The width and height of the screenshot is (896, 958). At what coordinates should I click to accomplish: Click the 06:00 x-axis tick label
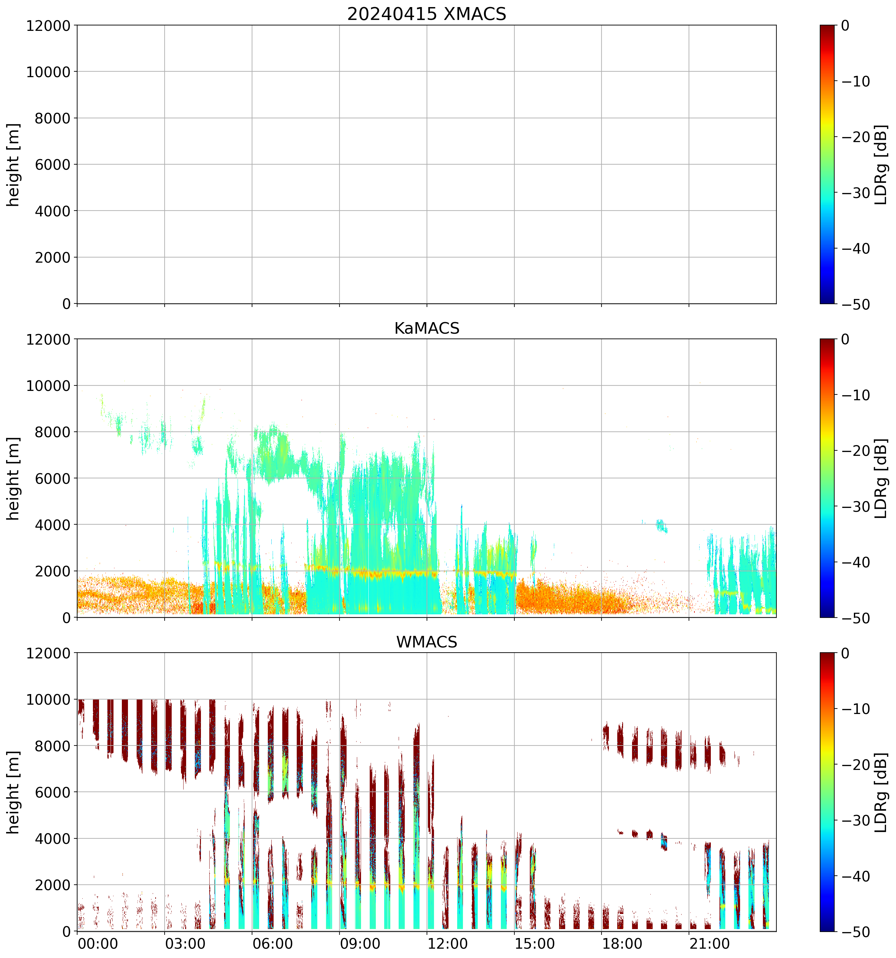click(272, 944)
